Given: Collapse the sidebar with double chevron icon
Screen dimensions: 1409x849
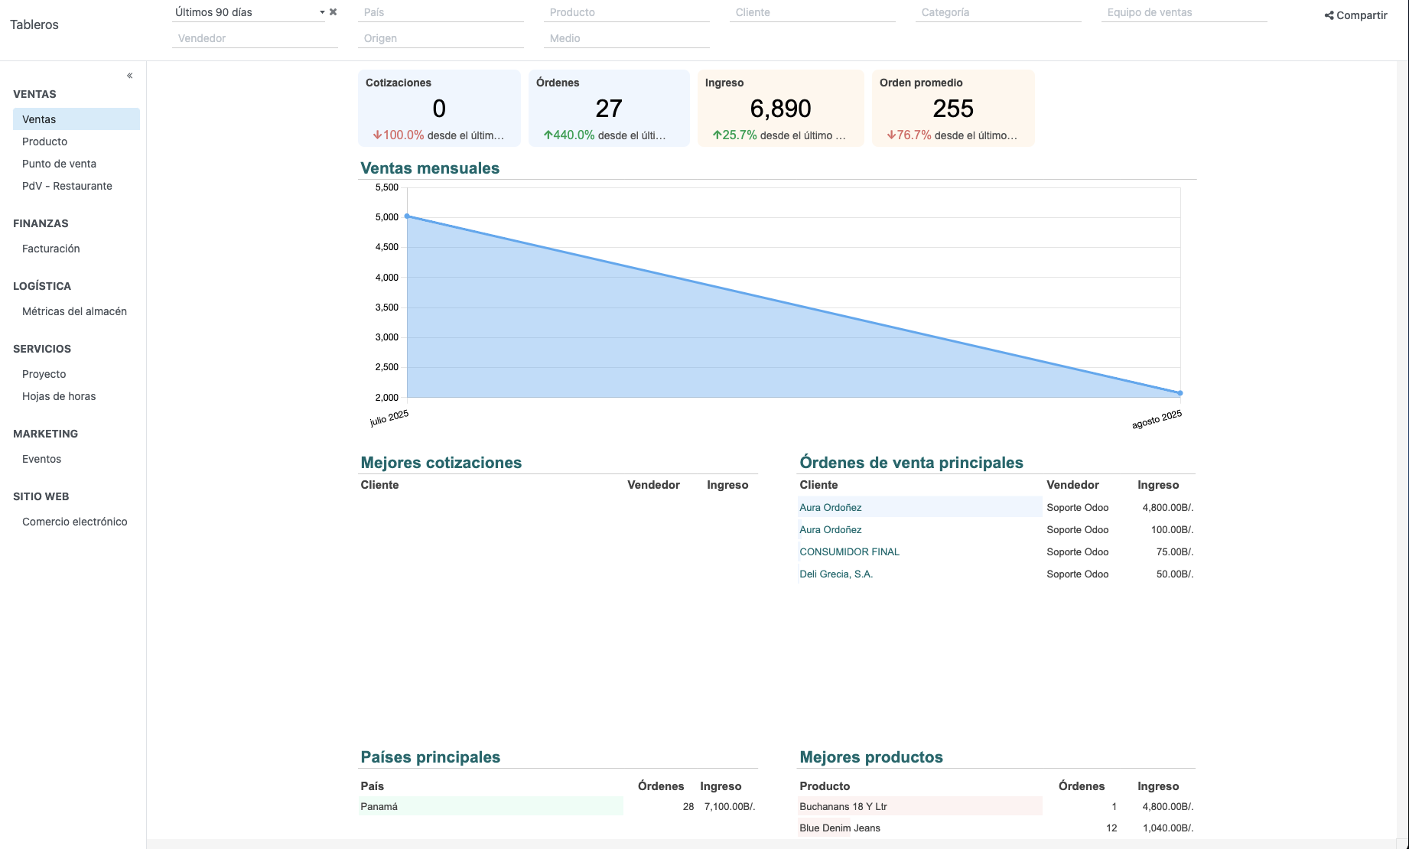Looking at the screenshot, I should click(x=130, y=75).
